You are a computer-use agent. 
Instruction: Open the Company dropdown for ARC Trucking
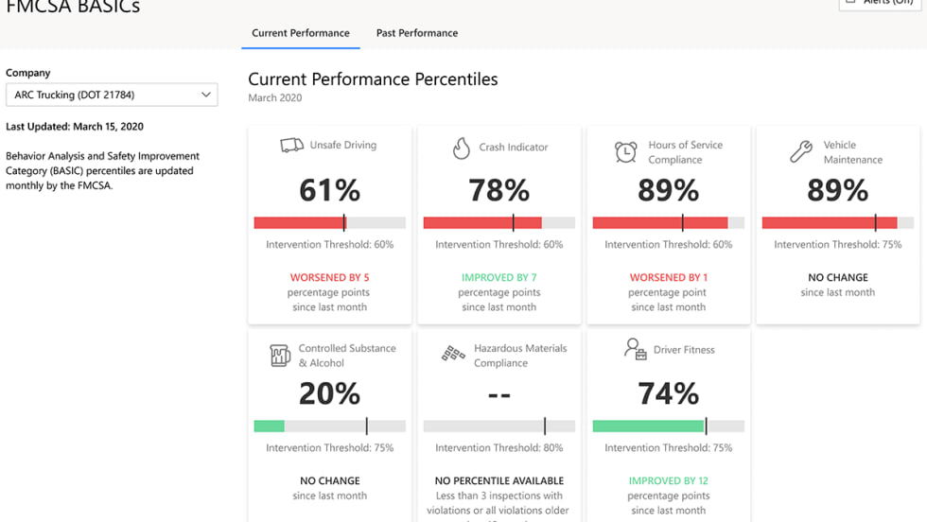pyautogui.click(x=112, y=95)
